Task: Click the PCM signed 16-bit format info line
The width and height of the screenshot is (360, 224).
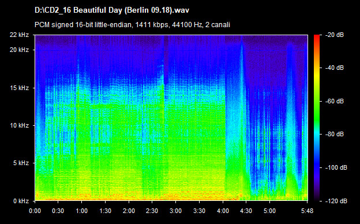Action: (132, 25)
